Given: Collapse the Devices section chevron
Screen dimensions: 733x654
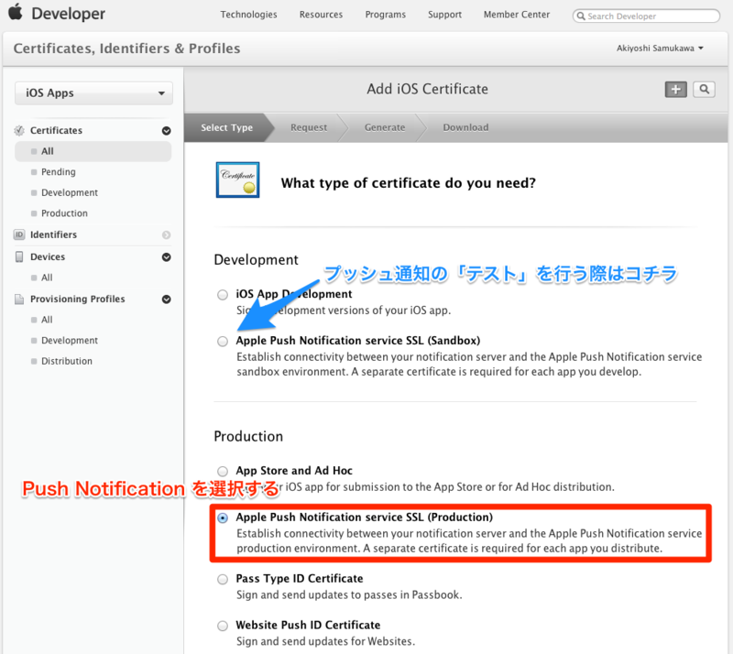Looking at the screenshot, I should point(167,257).
